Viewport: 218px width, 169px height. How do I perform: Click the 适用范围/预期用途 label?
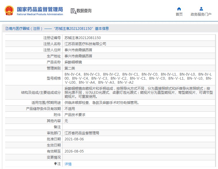click(x=46, y=103)
